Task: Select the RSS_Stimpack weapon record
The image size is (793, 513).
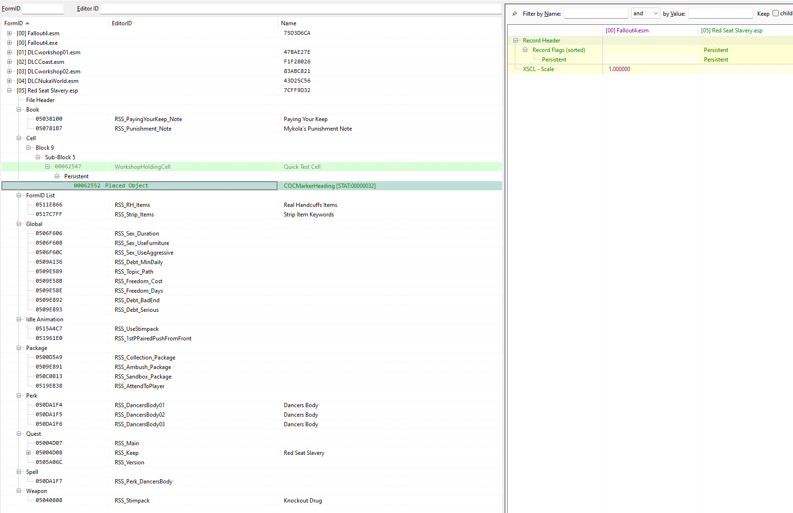Action: tap(251, 501)
